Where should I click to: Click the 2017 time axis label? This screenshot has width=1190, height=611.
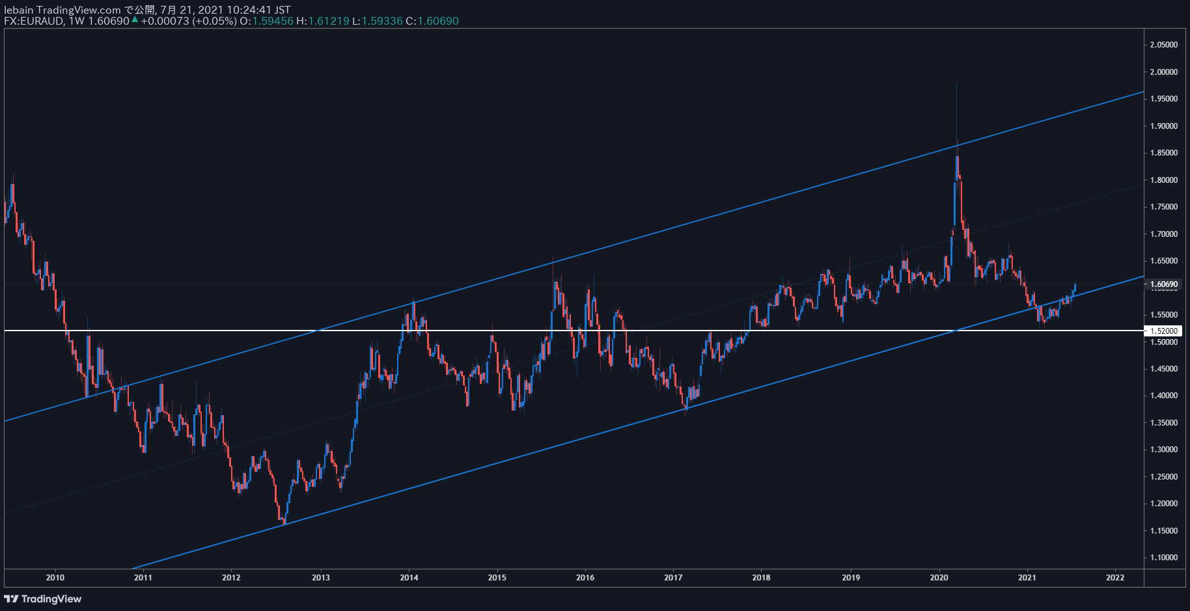coord(673,578)
